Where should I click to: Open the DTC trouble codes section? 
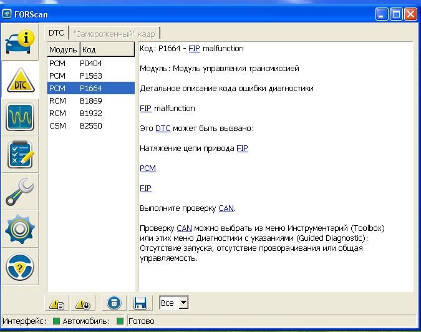click(21, 80)
